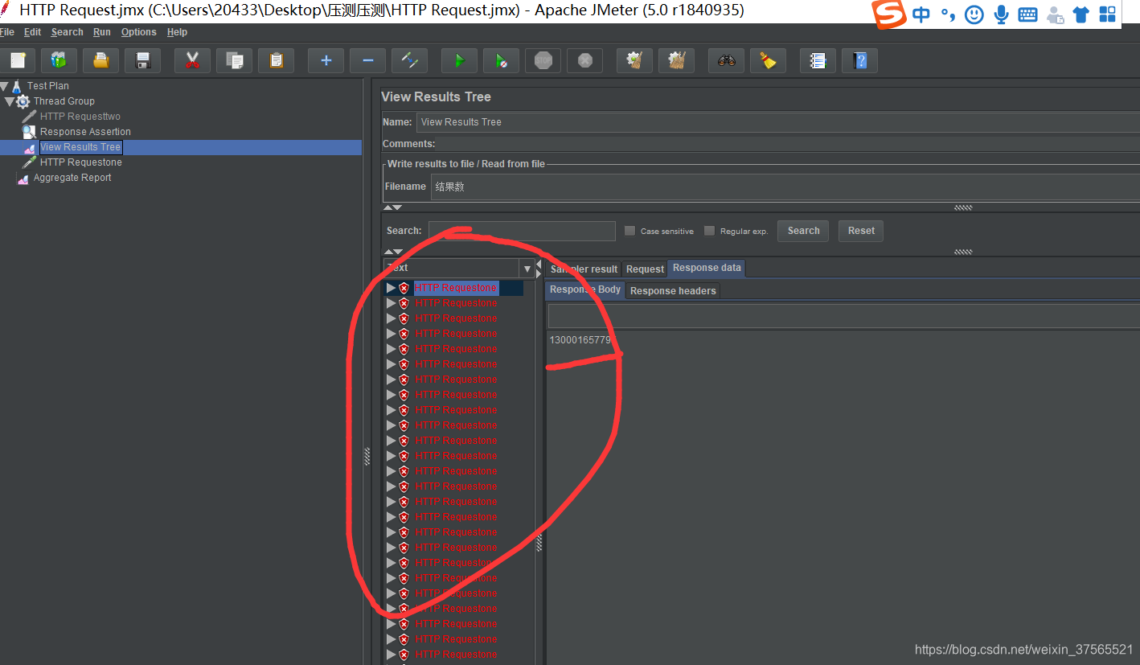This screenshot has height=665, width=1140.
Task: Open the Text renderer dropdown
Action: (x=527, y=269)
